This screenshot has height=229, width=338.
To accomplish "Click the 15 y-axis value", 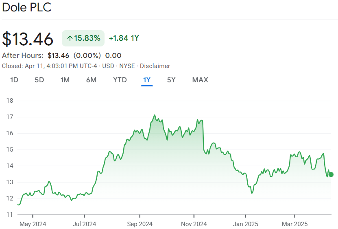I will [x=10, y=150].
